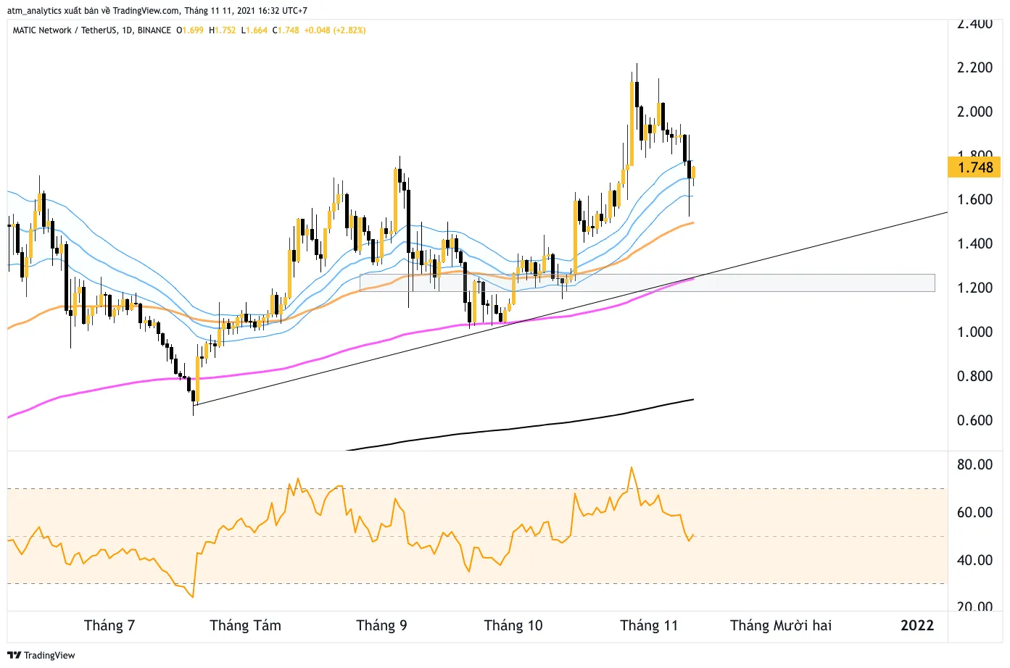Image resolution: width=1010 pixels, height=668 pixels.
Task: Click the open value O1.699
Action: coord(190,30)
